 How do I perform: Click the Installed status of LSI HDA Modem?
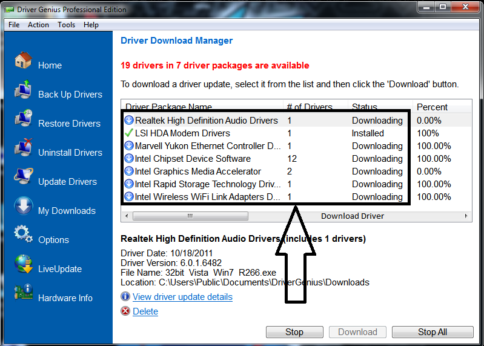tap(368, 133)
